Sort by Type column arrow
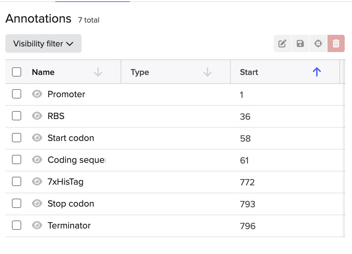This screenshot has width=352, height=254. [207, 72]
